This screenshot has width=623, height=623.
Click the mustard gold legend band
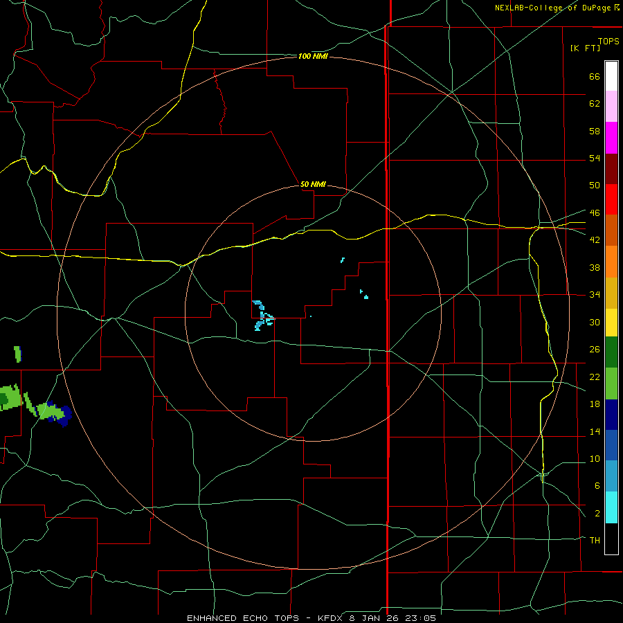pyautogui.click(x=611, y=293)
